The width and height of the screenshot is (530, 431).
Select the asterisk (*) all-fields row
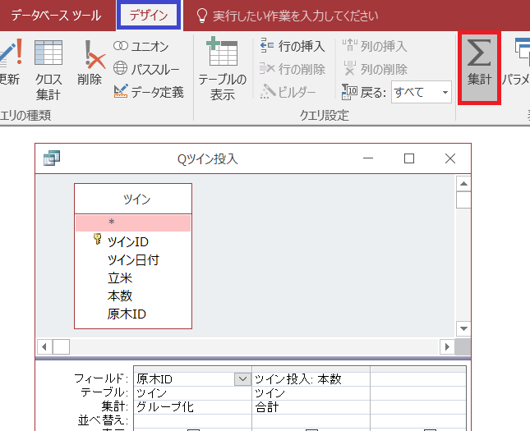point(132,222)
